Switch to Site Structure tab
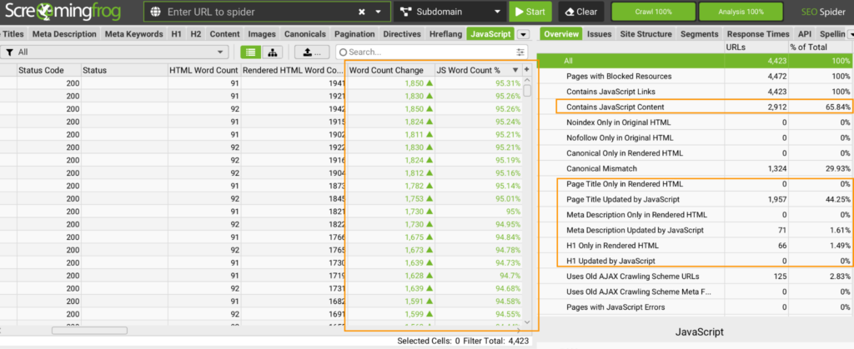 pyautogui.click(x=646, y=33)
